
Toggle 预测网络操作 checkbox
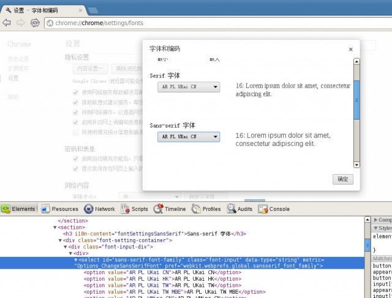click(75, 112)
